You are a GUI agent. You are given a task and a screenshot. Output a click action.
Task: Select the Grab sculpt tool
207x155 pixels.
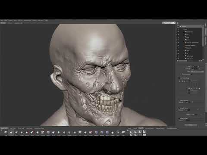(x=16, y=133)
